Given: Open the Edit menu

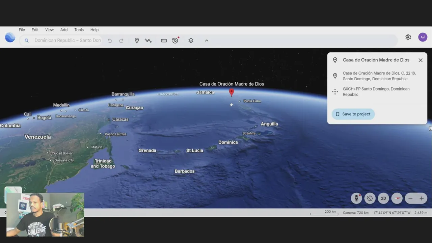Looking at the screenshot, I should tap(35, 30).
